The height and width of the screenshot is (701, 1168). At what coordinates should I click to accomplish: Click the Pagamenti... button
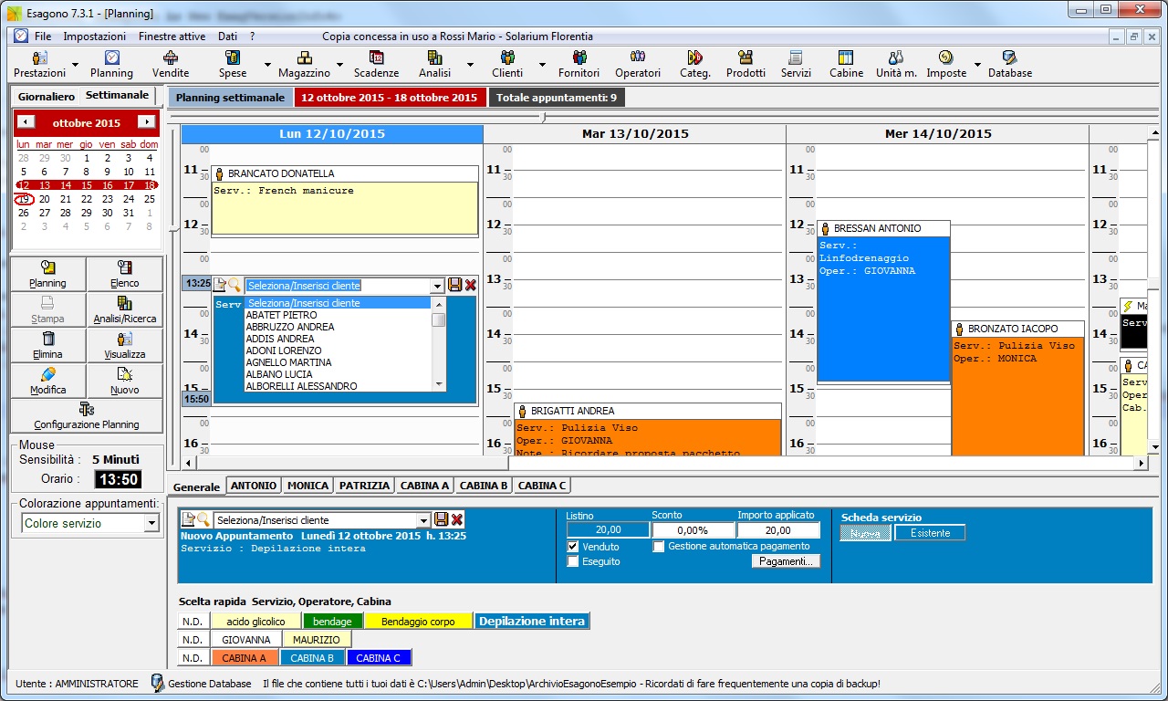786,561
